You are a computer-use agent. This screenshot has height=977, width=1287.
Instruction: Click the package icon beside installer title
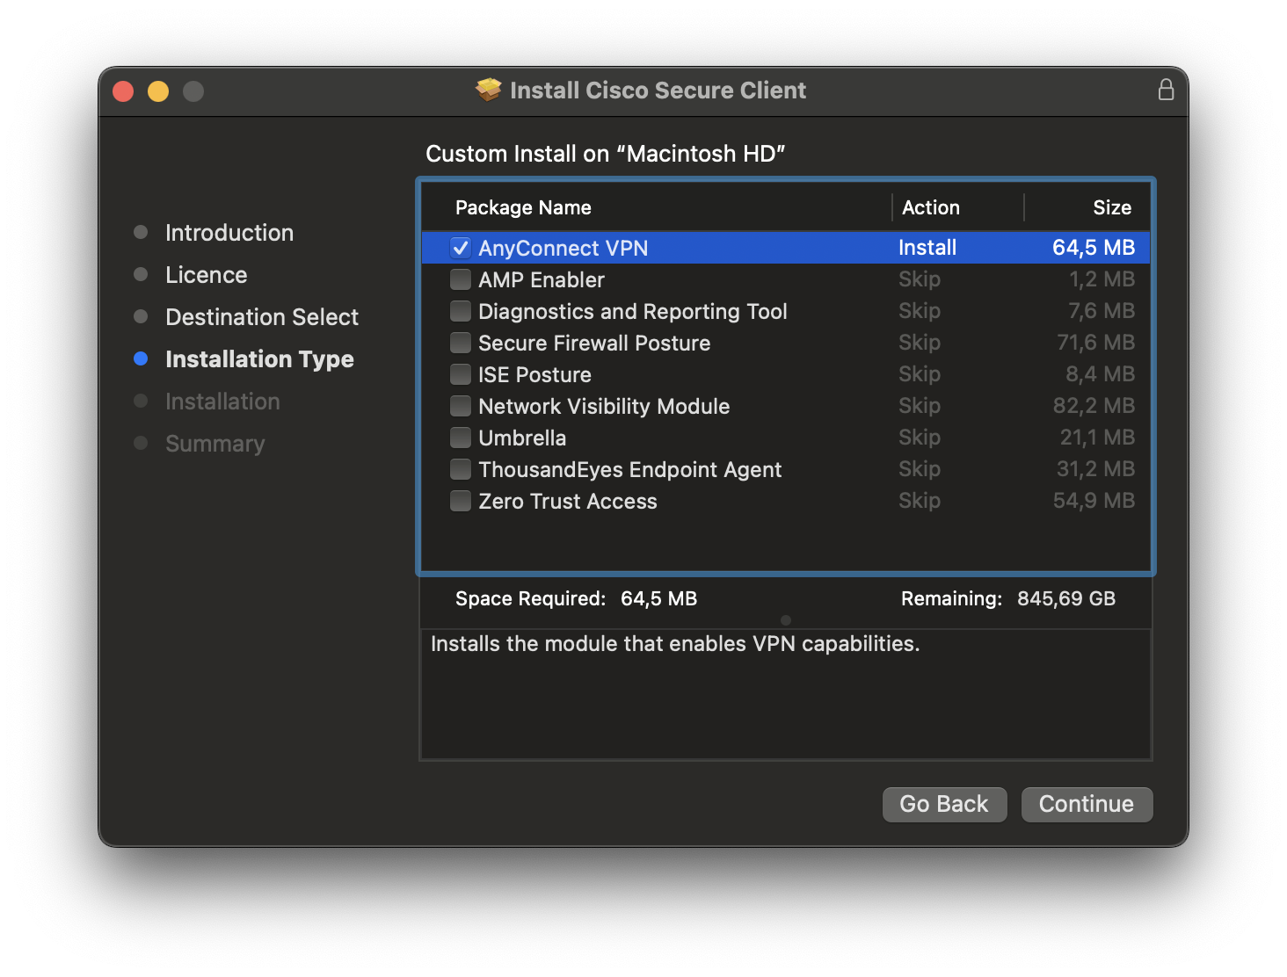tap(489, 90)
